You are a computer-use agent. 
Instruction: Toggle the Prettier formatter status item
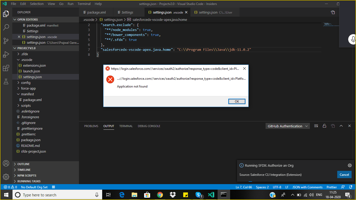[x=331, y=187]
